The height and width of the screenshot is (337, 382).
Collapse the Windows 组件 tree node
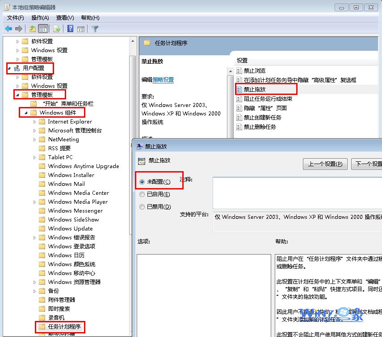click(x=26, y=113)
